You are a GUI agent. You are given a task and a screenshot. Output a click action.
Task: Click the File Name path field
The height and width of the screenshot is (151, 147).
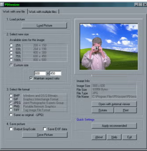[114, 97]
